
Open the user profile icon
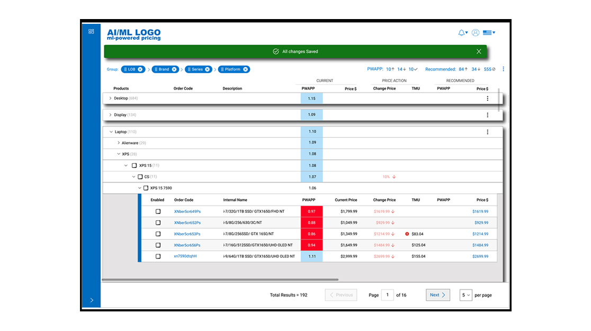coord(476,33)
